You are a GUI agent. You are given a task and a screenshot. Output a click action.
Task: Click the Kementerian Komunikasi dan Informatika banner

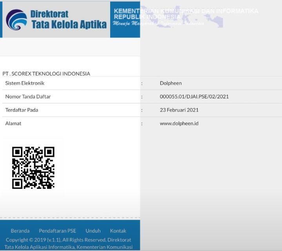coord(186,18)
